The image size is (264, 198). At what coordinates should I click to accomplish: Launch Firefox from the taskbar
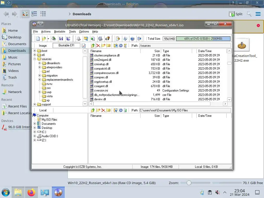pyautogui.click(x=31, y=192)
